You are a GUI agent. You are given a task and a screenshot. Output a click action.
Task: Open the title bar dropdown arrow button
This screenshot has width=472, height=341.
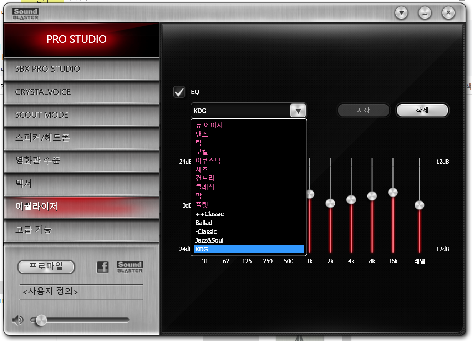(x=401, y=13)
